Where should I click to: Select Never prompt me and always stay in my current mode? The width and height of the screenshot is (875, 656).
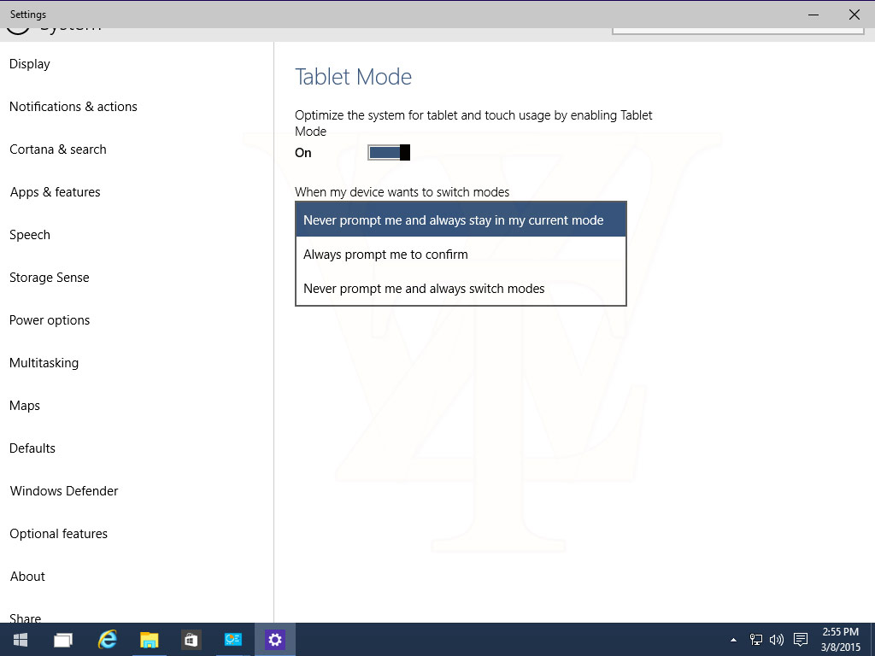coord(461,220)
